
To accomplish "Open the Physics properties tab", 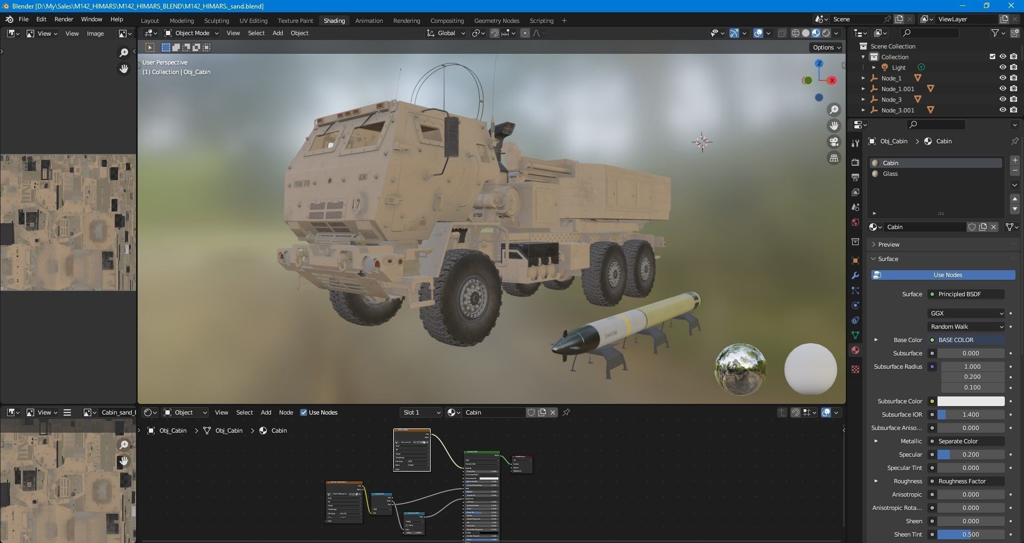I will pos(855,305).
